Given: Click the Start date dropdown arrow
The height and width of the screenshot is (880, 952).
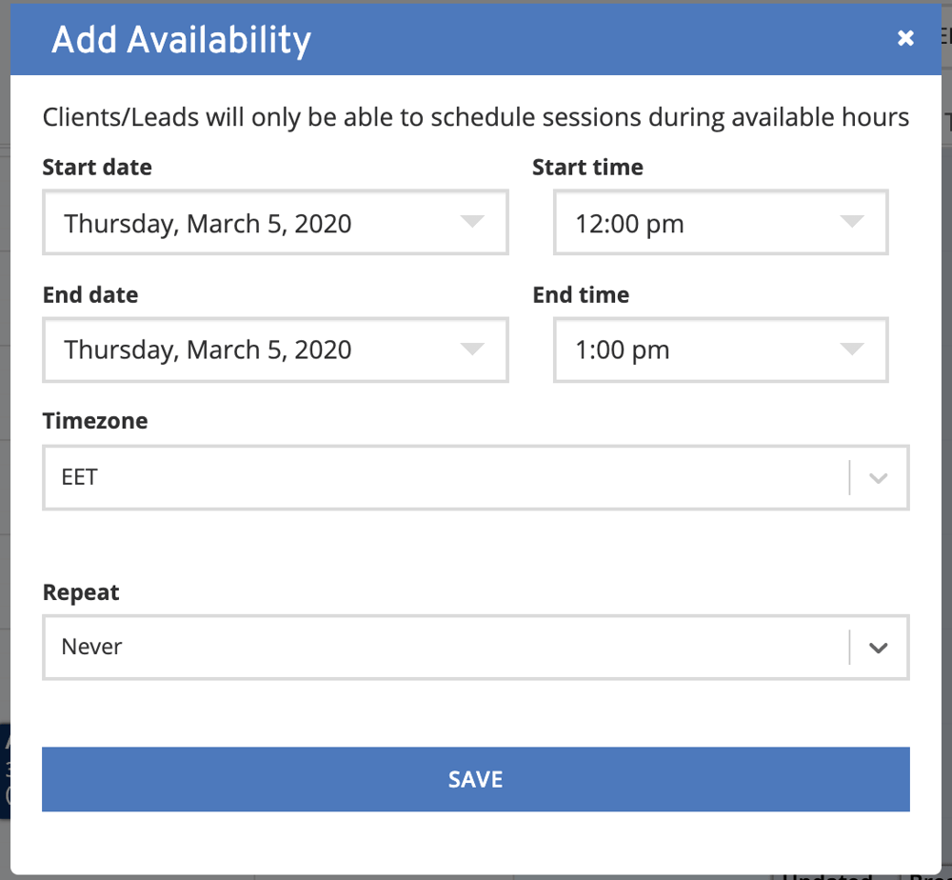Looking at the screenshot, I should pos(473,223).
